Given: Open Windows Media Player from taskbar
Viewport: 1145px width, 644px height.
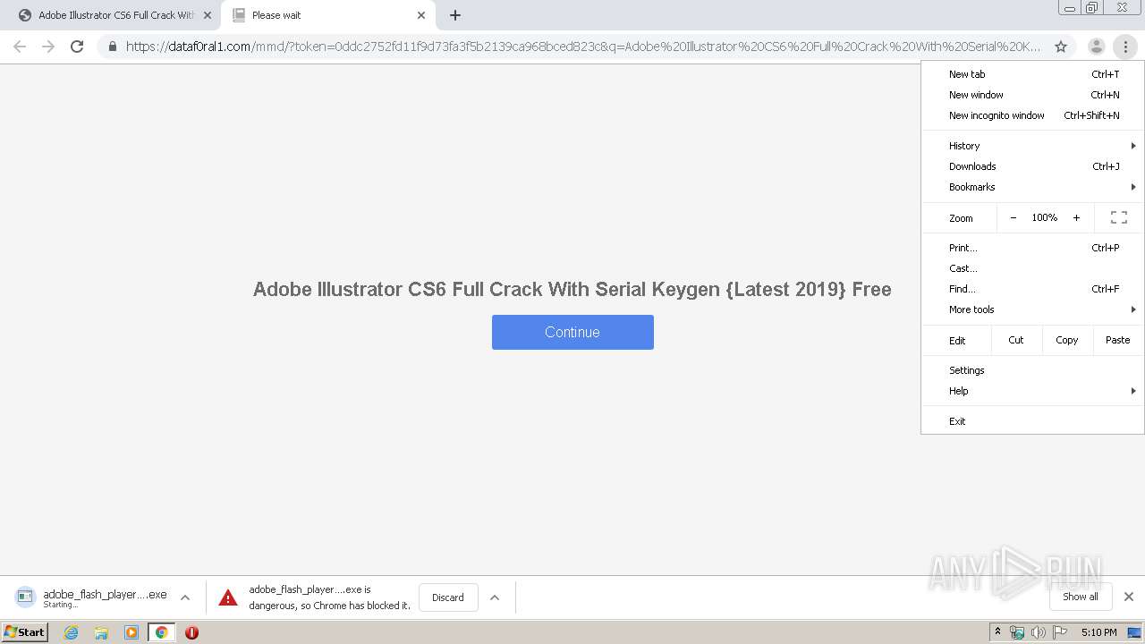Looking at the screenshot, I should point(131,632).
